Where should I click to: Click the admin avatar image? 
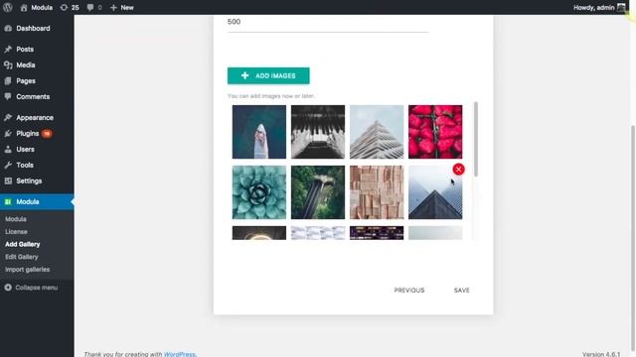[x=621, y=7]
